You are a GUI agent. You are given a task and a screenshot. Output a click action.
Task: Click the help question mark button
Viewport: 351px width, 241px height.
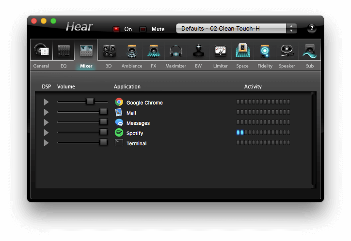pos(312,28)
